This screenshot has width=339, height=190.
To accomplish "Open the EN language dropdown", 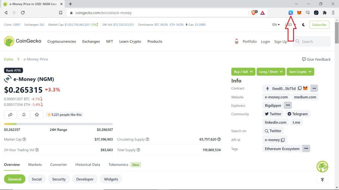I will (276, 24).
